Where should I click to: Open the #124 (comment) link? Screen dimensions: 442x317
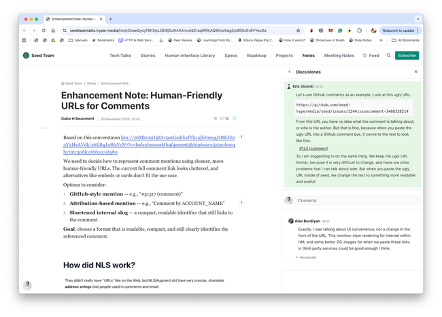click(313, 148)
